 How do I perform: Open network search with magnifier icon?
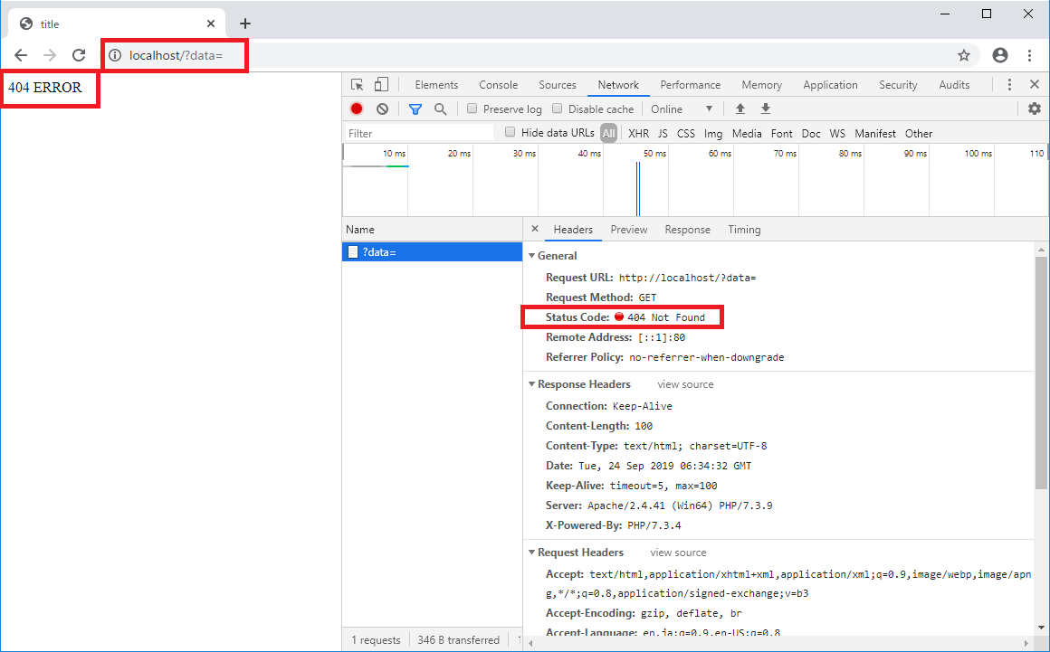(440, 109)
